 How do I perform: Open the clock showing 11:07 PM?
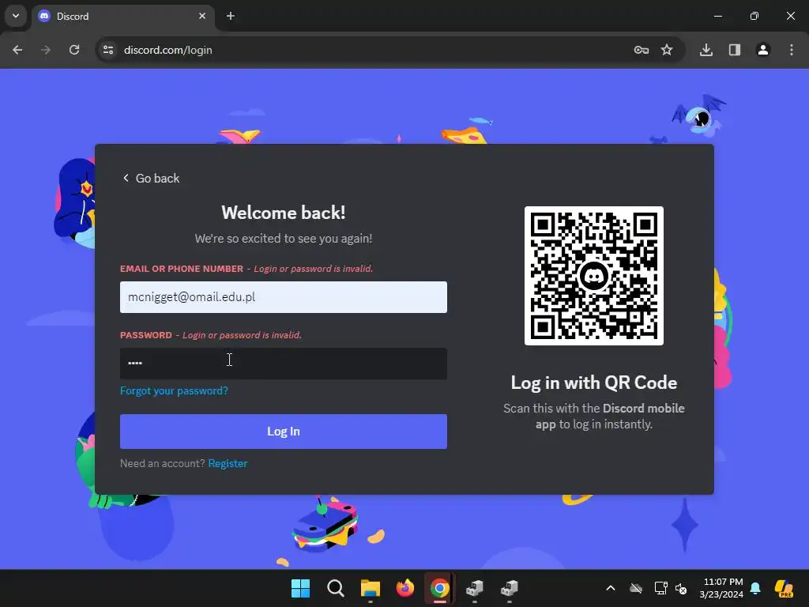tap(721, 588)
